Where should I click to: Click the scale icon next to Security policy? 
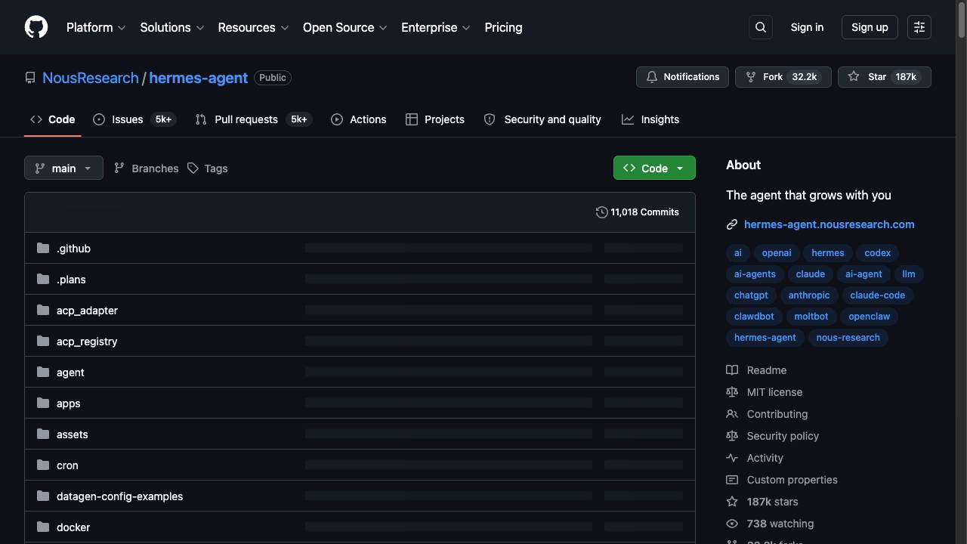point(732,436)
